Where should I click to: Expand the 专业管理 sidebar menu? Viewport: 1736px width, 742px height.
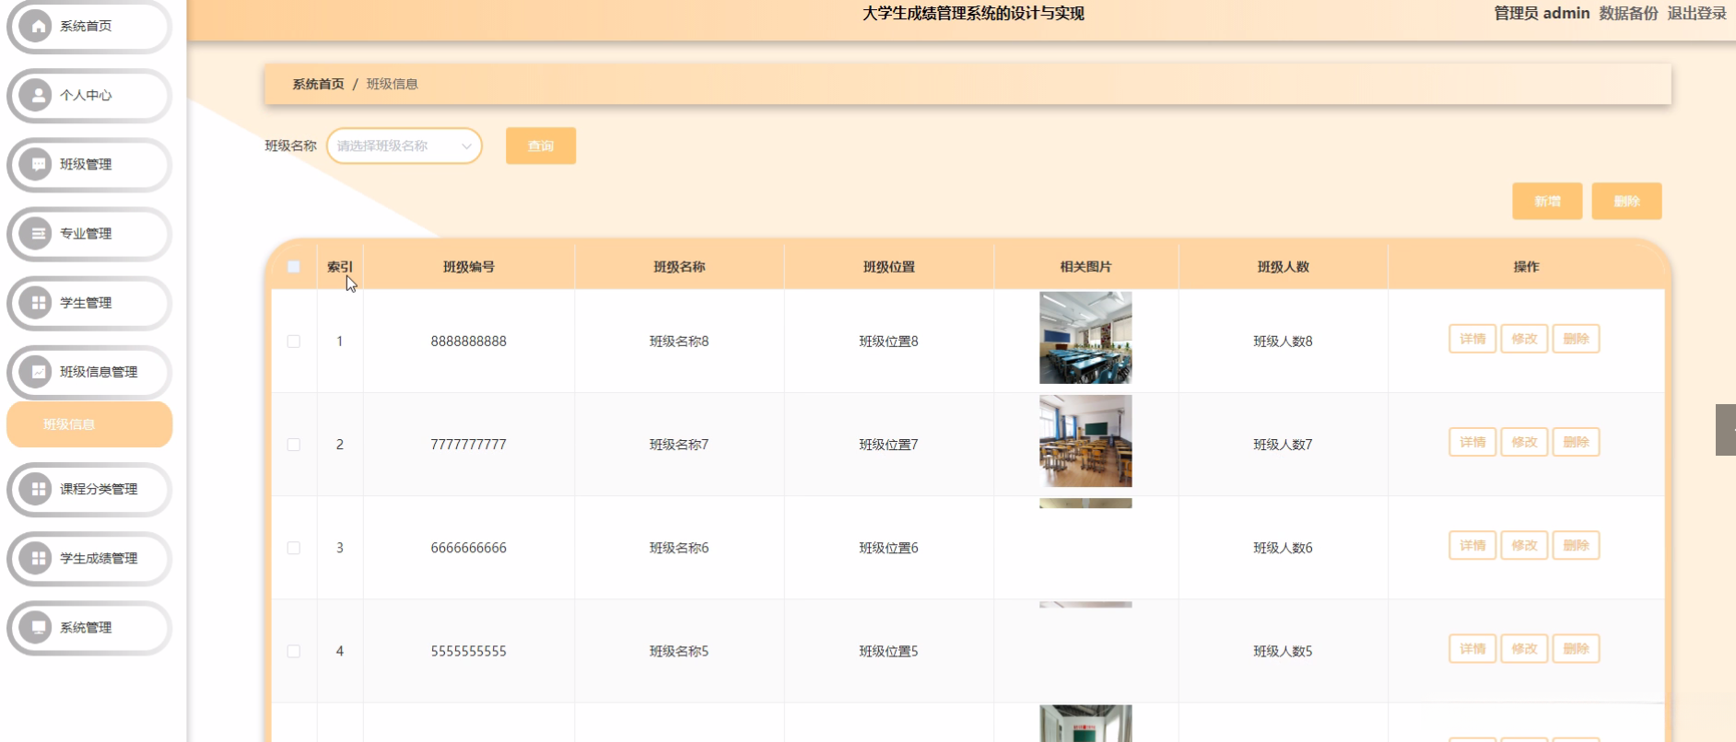pyautogui.click(x=89, y=234)
